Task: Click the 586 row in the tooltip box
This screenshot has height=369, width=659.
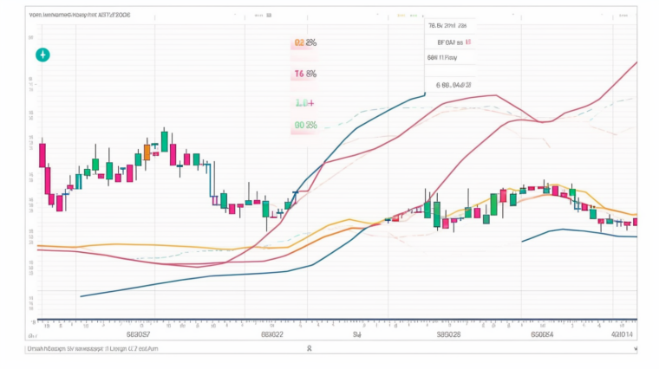Action: (443, 57)
